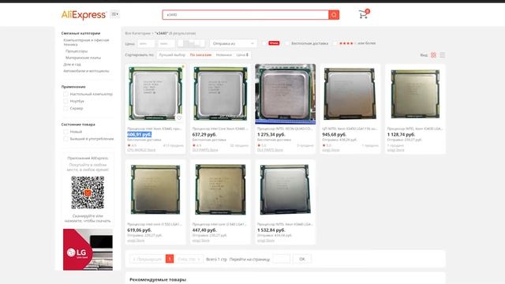Image resolution: width=505 pixels, height=284 pixels.
Task: Open the categories menu next to AliExpress logo
Action: pos(114,14)
